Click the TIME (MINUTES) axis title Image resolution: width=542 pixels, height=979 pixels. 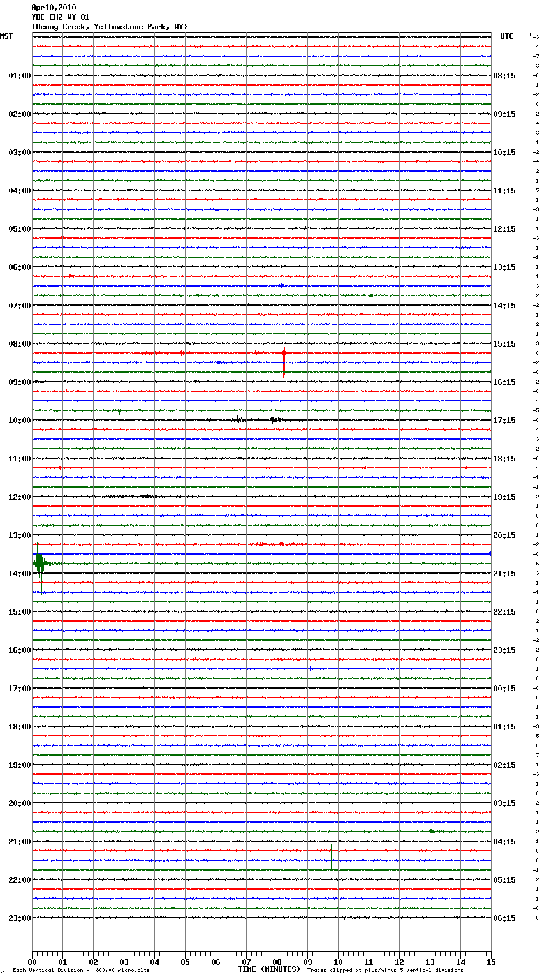click(x=269, y=969)
